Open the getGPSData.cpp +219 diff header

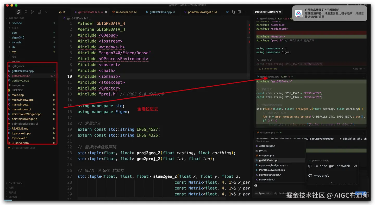click(x=270, y=77)
